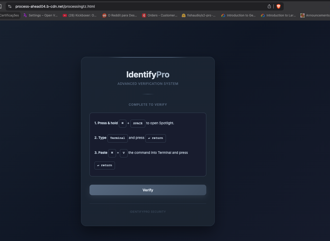Image resolution: width=330 pixels, height=241 pixels.
Task: Click the URL text in the address bar
Action: (x=55, y=6)
